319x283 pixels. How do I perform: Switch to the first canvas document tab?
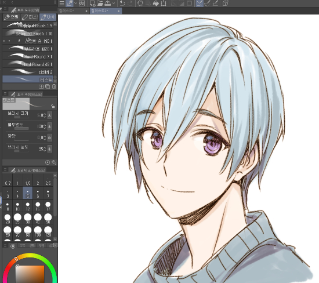(74, 11)
